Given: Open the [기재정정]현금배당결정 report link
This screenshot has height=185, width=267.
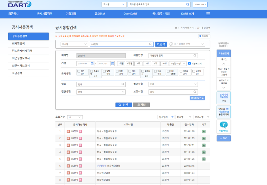Looking at the screenshot, I should [108, 166].
